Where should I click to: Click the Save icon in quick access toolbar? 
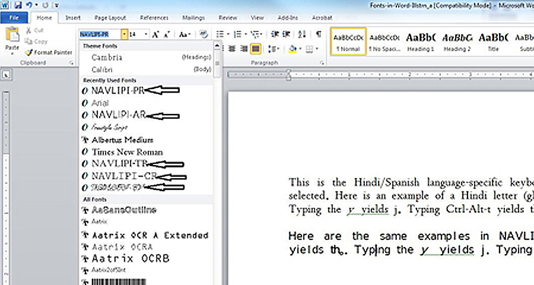(18, 5)
